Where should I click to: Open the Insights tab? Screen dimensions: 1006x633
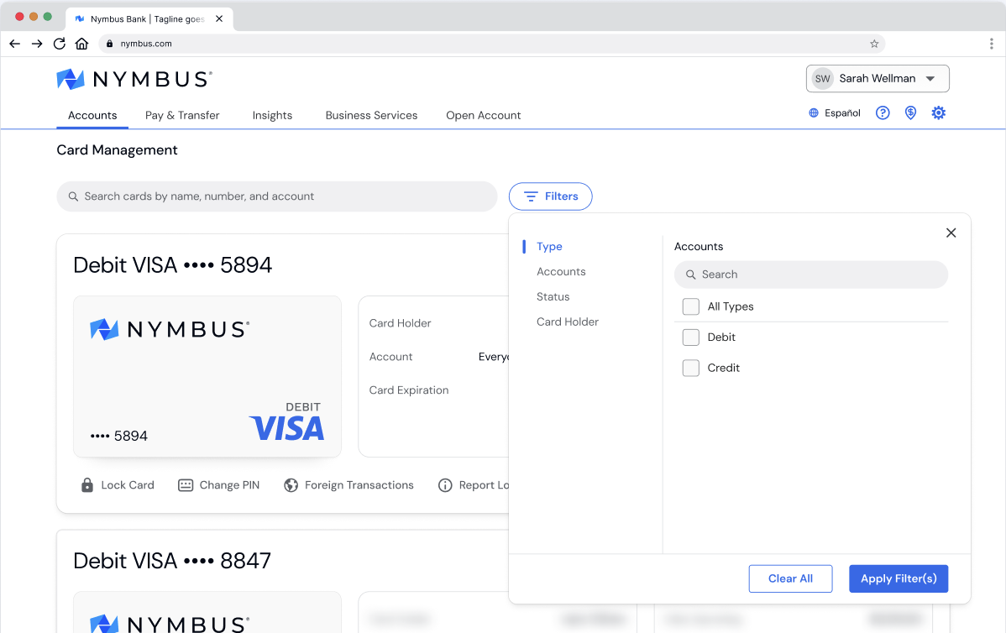(272, 116)
